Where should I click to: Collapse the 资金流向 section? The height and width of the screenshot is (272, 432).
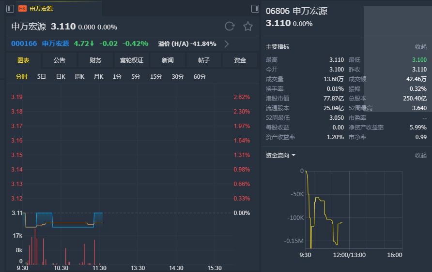pyautogui.click(x=421, y=156)
